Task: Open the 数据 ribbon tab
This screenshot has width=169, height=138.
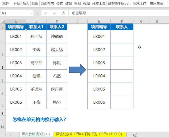Action: click(x=69, y=3)
